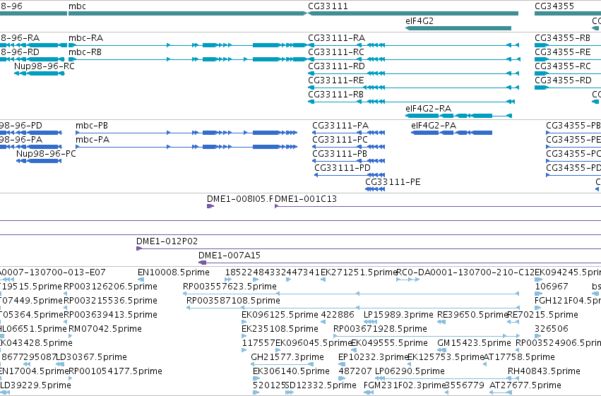Select the CG33111 gene bar
601x396 pixels.
[413, 13]
